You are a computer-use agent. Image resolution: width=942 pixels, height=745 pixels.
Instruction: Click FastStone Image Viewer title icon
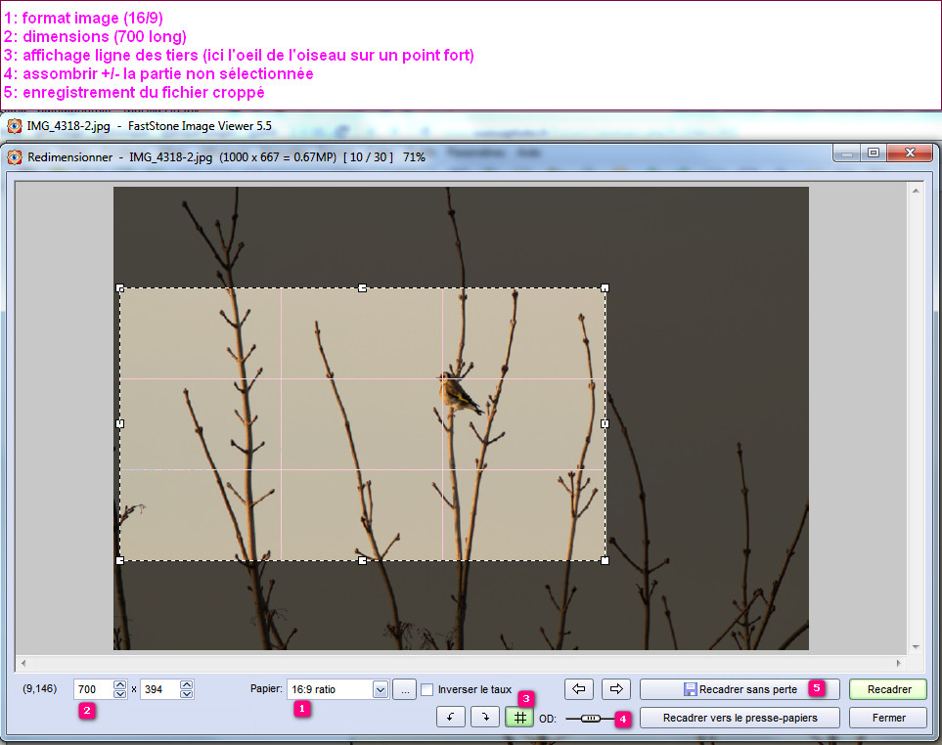pos(15,126)
